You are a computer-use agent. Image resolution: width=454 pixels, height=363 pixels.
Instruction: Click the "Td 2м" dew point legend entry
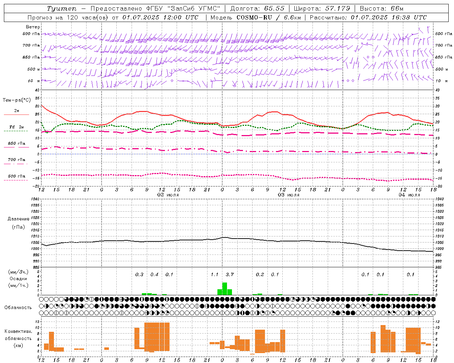(16, 127)
